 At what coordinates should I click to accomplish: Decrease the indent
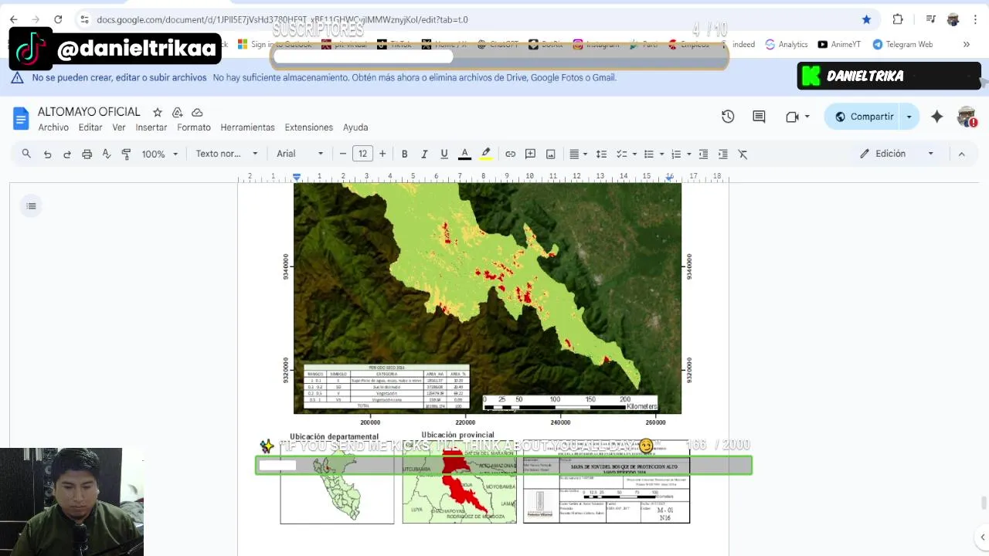click(x=703, y=154)
